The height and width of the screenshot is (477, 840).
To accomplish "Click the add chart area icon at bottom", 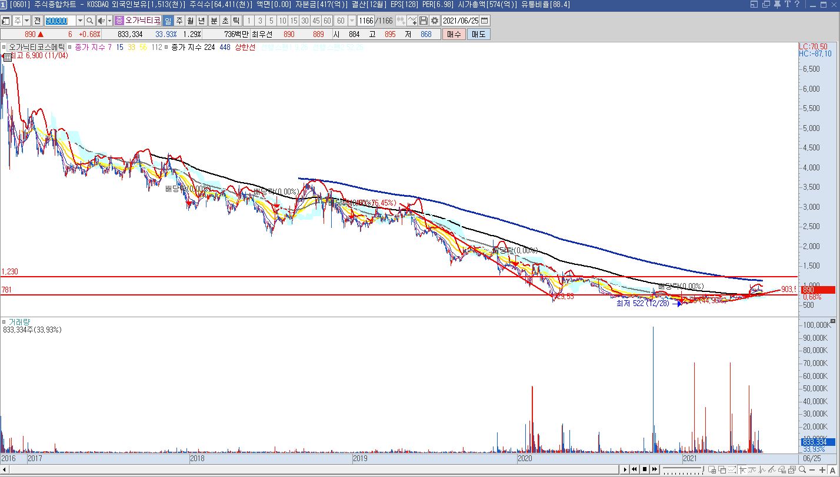I will pos(712,469).
